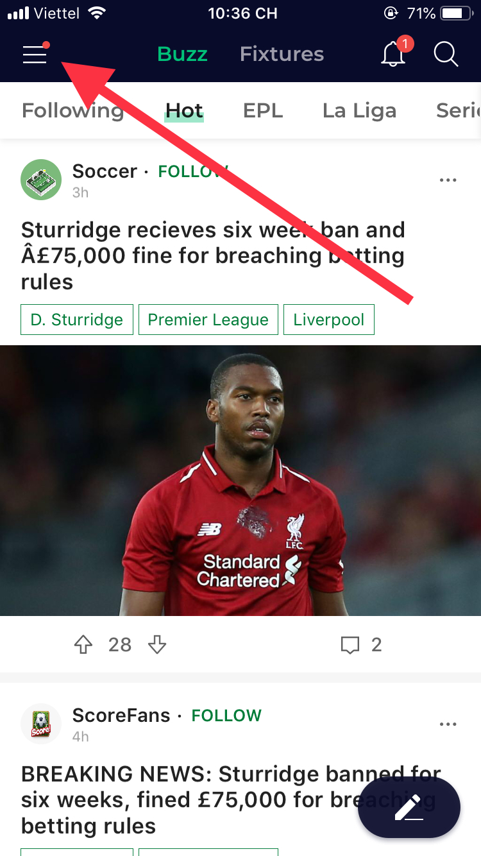Image resolution: width=481 pixels, height=856 pixels.
Task: Open the Premier League tag
Action: (x=208, y=320)
